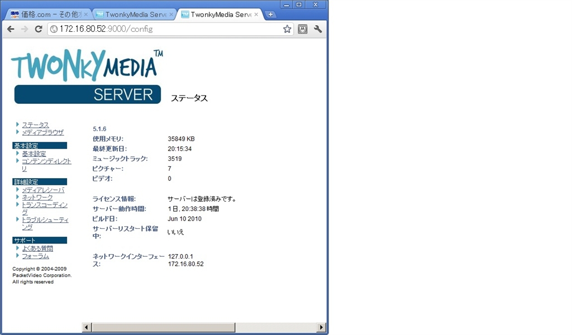
Task: Click the 詳細設定 section header bar
Action: click(40, 181)
